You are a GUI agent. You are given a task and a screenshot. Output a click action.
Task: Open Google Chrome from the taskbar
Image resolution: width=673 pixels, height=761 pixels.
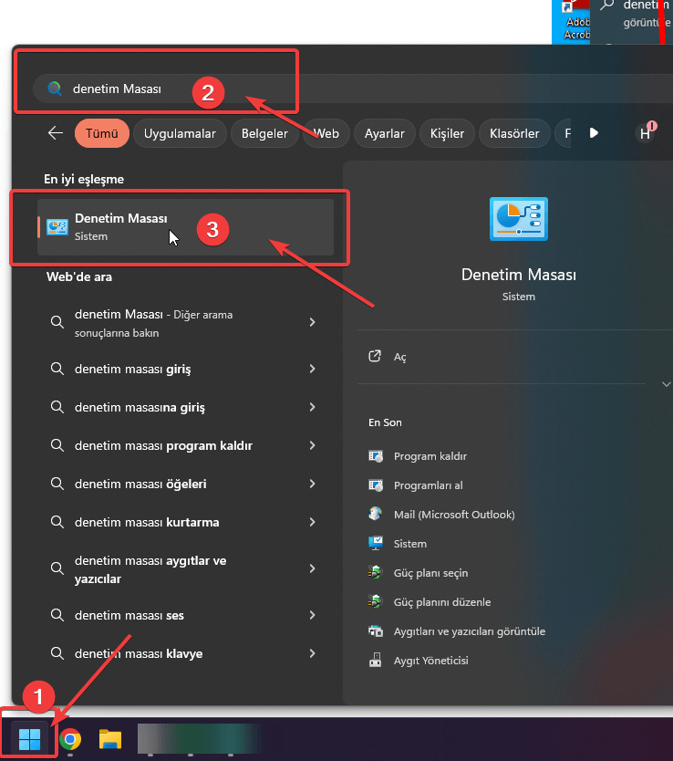[x=70, y=739]
